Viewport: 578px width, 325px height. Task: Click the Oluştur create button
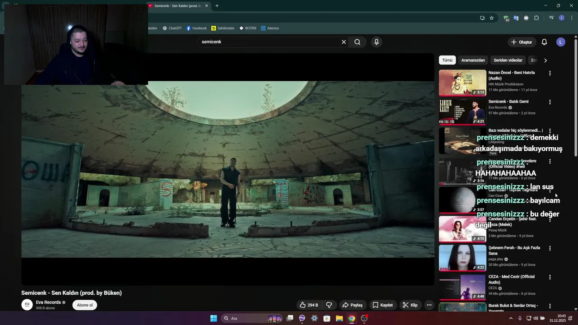[x=521, y=42]
